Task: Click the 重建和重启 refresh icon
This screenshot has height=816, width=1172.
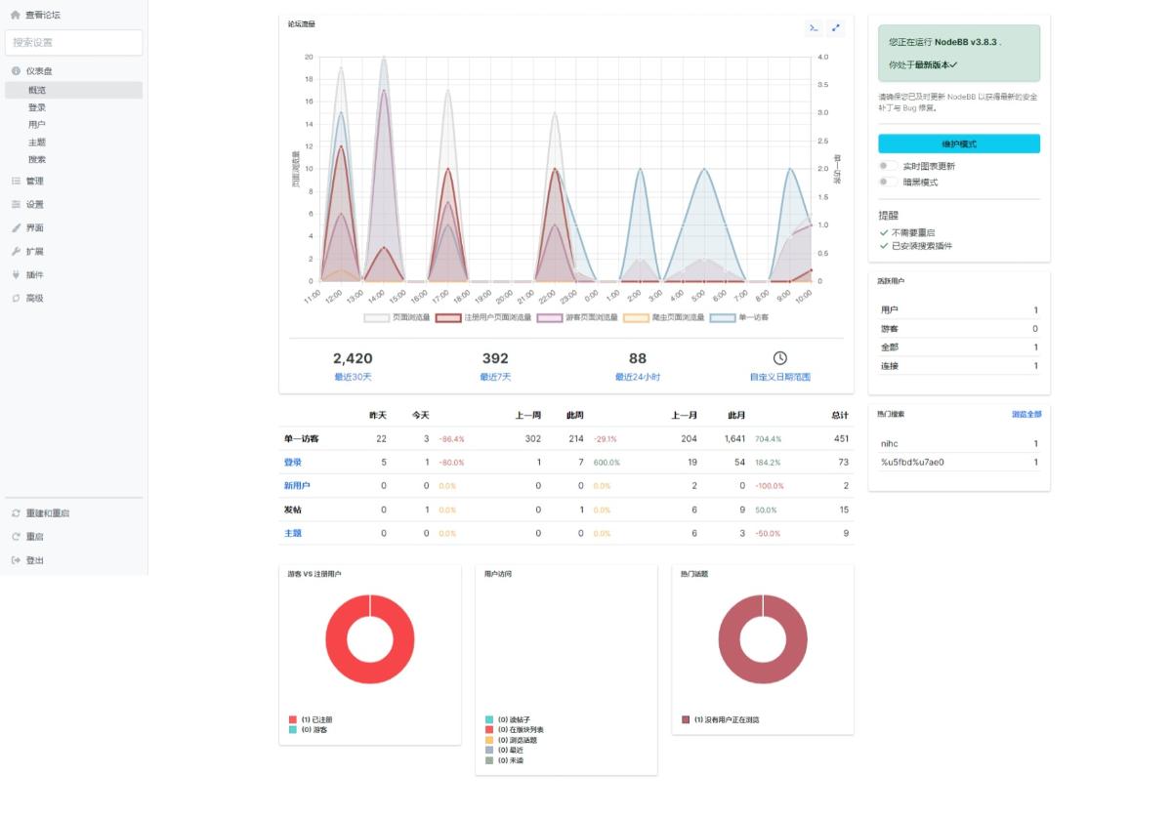Action: pos(16,513)
